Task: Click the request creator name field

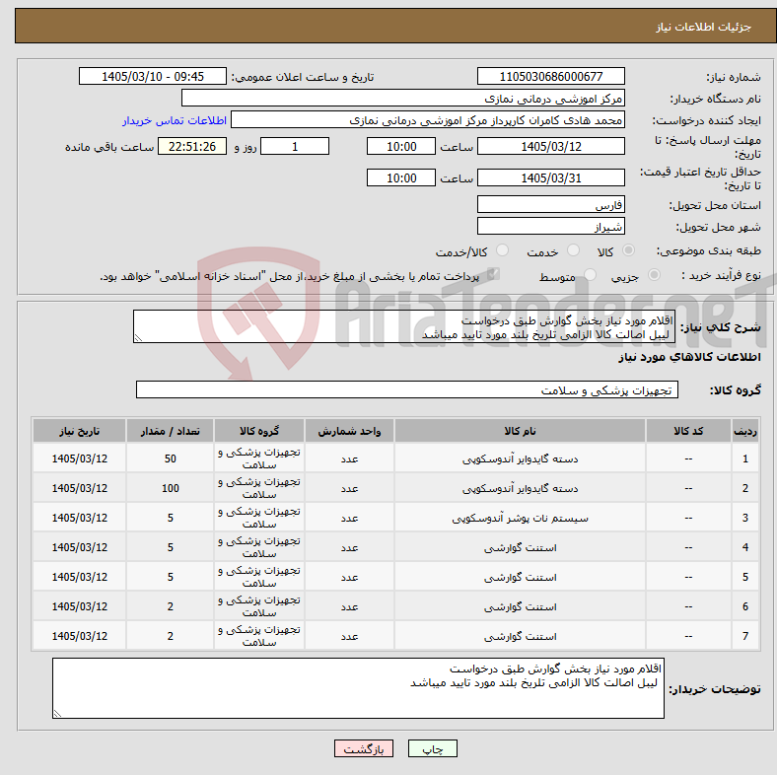Action: [x=428, y=120]
